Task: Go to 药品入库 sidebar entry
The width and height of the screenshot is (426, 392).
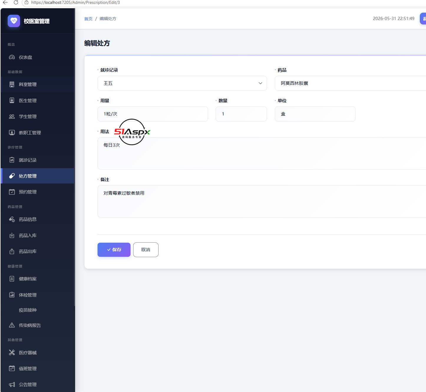Action: (38, 235)
